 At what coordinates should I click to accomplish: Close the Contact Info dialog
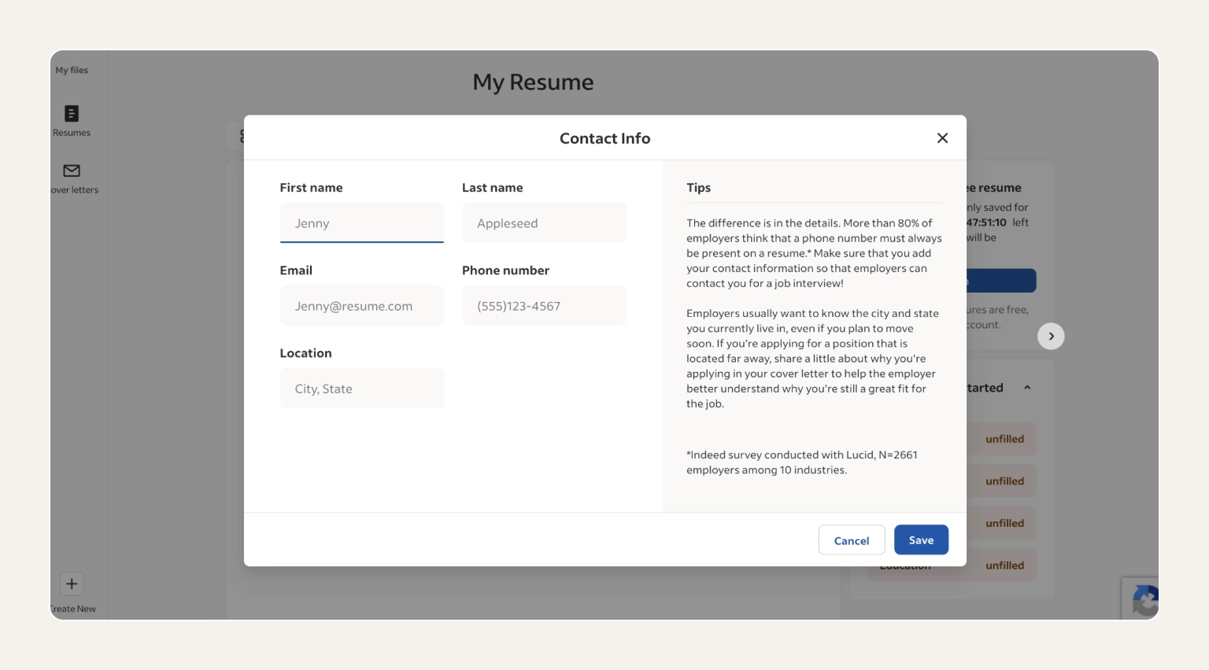click(x=942, y=138)
